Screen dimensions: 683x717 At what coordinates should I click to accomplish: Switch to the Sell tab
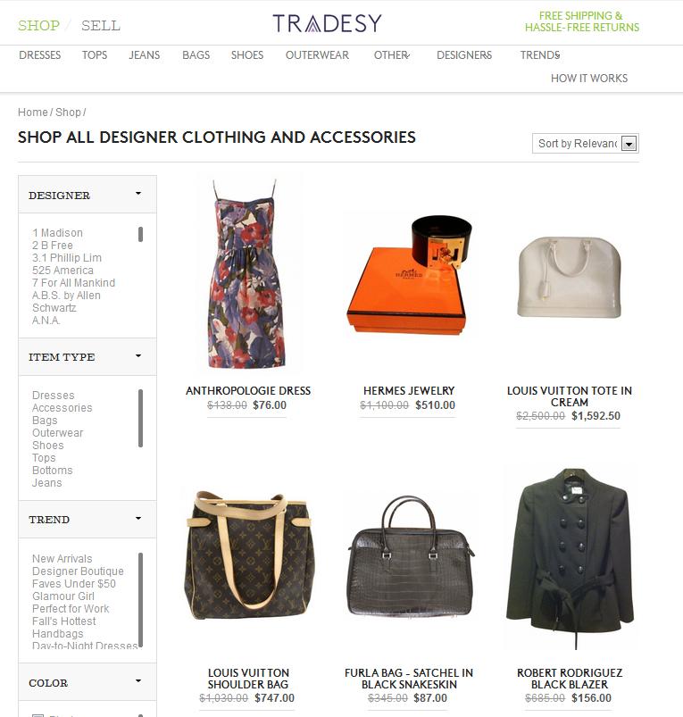coord(101,26)
